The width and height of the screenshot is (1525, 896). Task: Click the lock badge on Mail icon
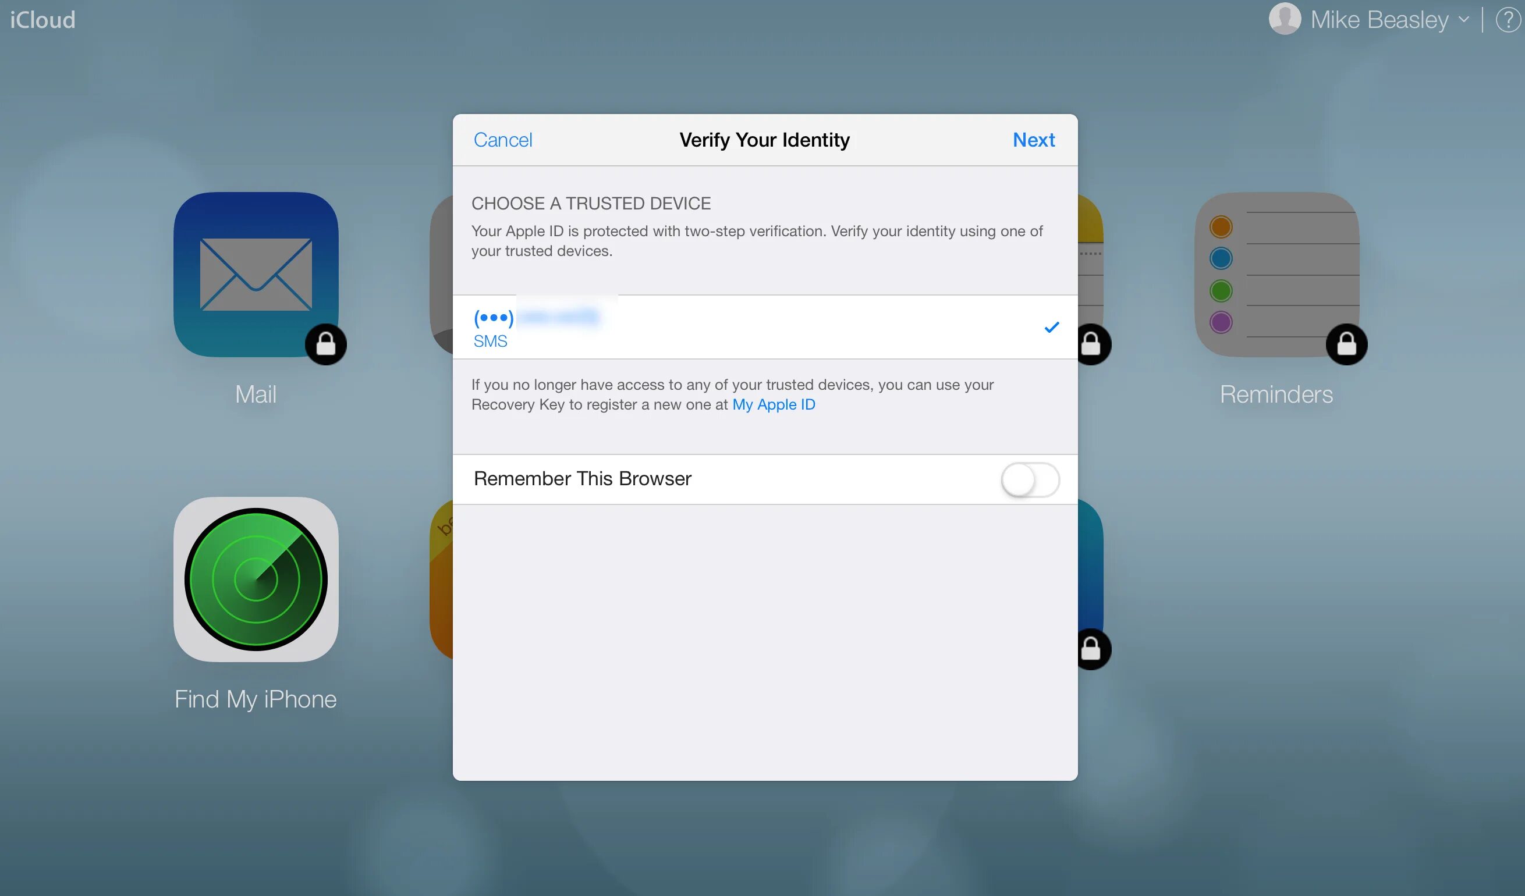[x=325, y=344]
